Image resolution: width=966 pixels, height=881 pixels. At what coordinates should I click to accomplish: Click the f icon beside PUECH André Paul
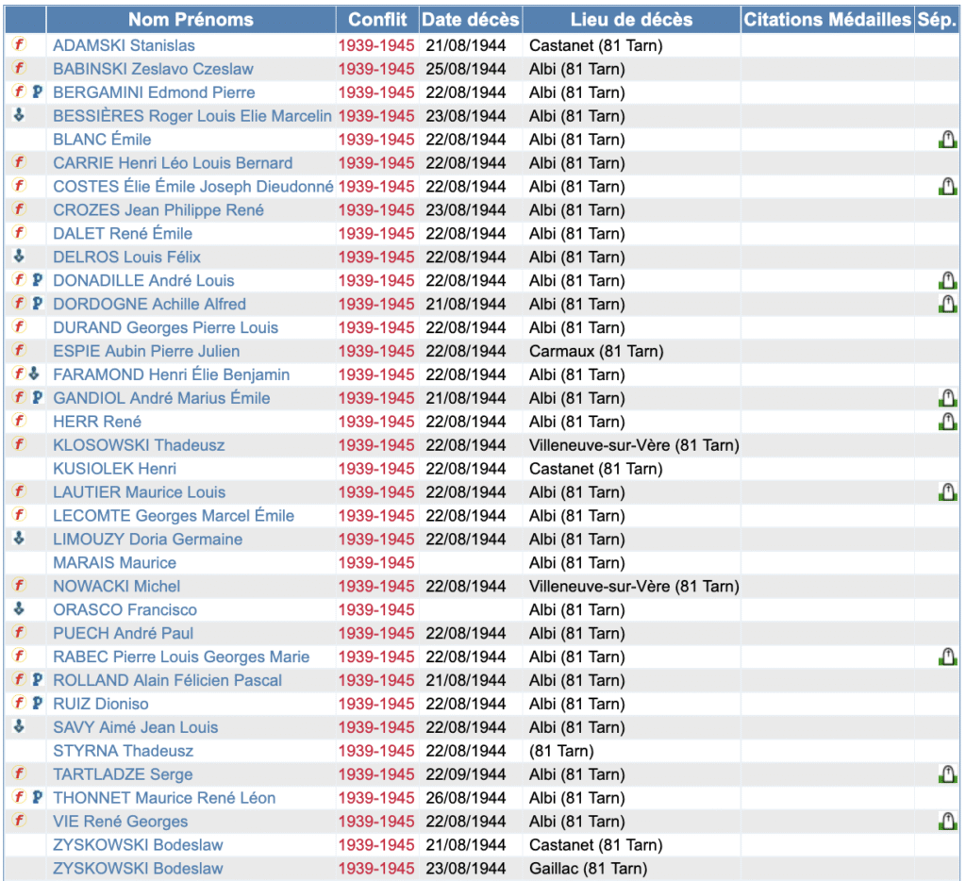pos(20,632)
